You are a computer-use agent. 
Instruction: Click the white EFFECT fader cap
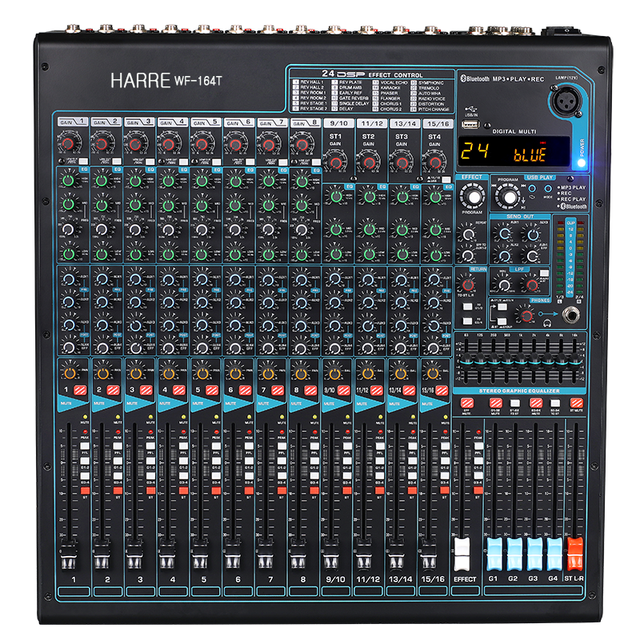pyautogui.click(x=463, y=551)
